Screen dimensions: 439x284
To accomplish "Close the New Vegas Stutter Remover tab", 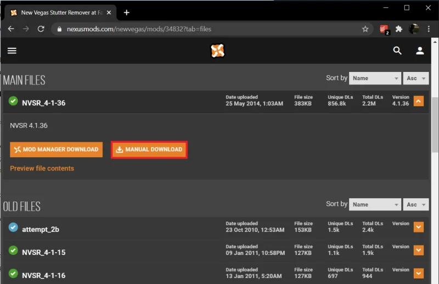I will tap(109, 13).
